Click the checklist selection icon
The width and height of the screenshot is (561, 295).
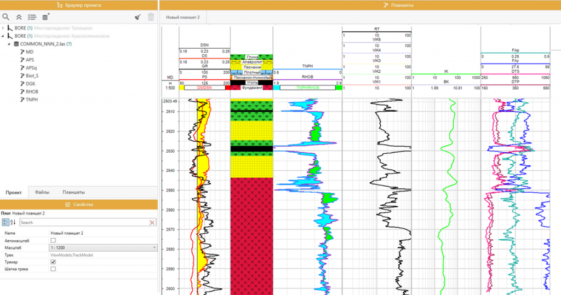pos(32,17)
